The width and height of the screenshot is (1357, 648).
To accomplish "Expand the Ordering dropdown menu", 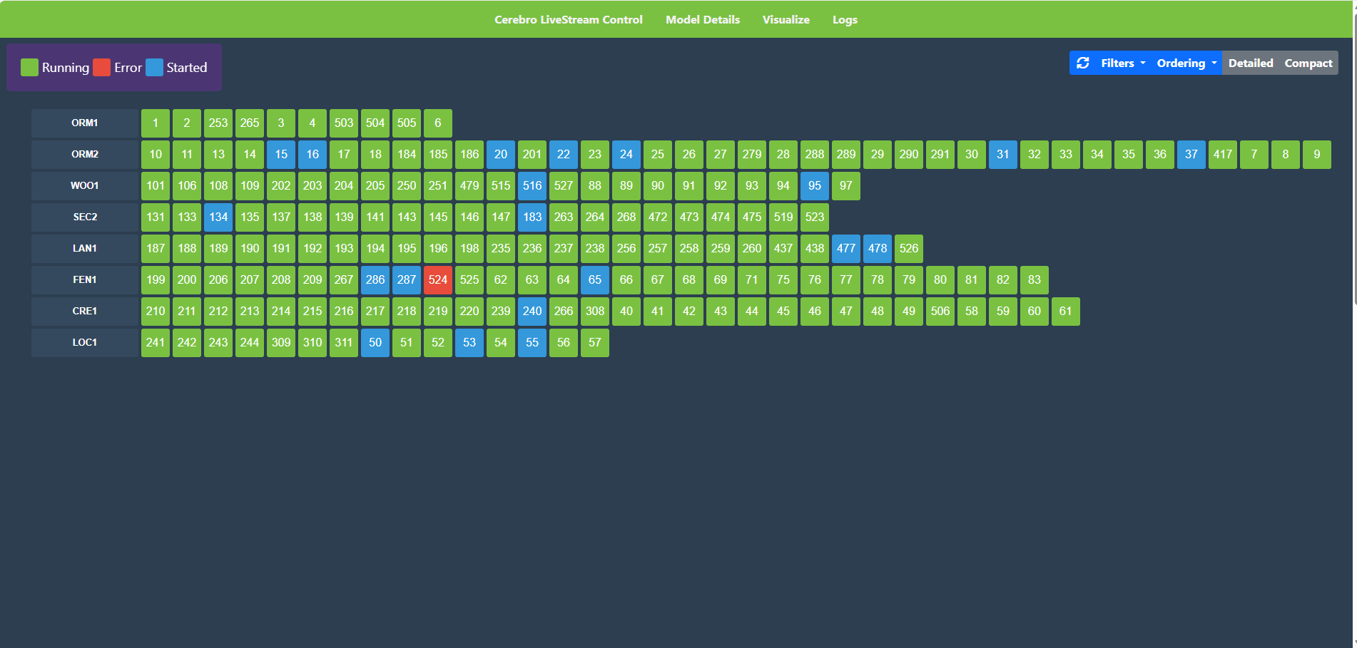I will [x=1186, y=63].
